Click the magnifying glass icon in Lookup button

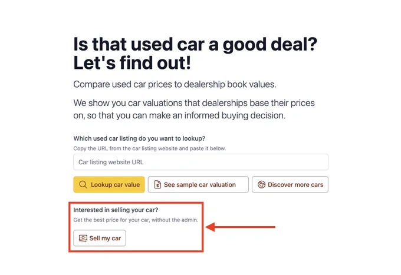[x=83, y=184]
